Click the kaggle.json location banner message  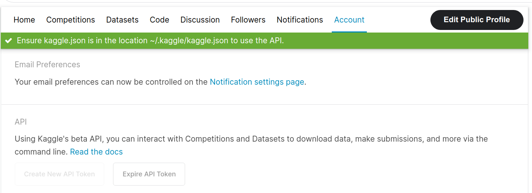150,41
